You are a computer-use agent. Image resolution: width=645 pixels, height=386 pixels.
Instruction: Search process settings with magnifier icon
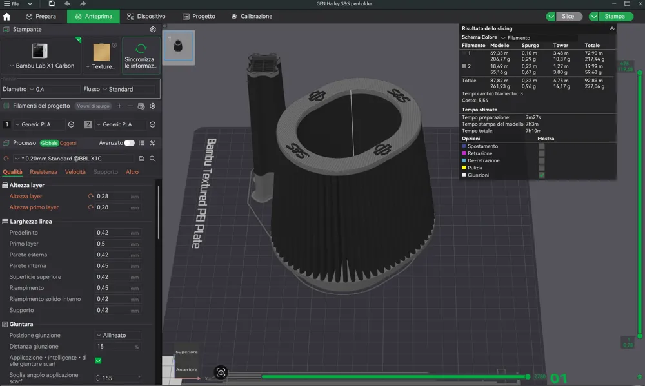pyautogui.click(x=153, y=159)
